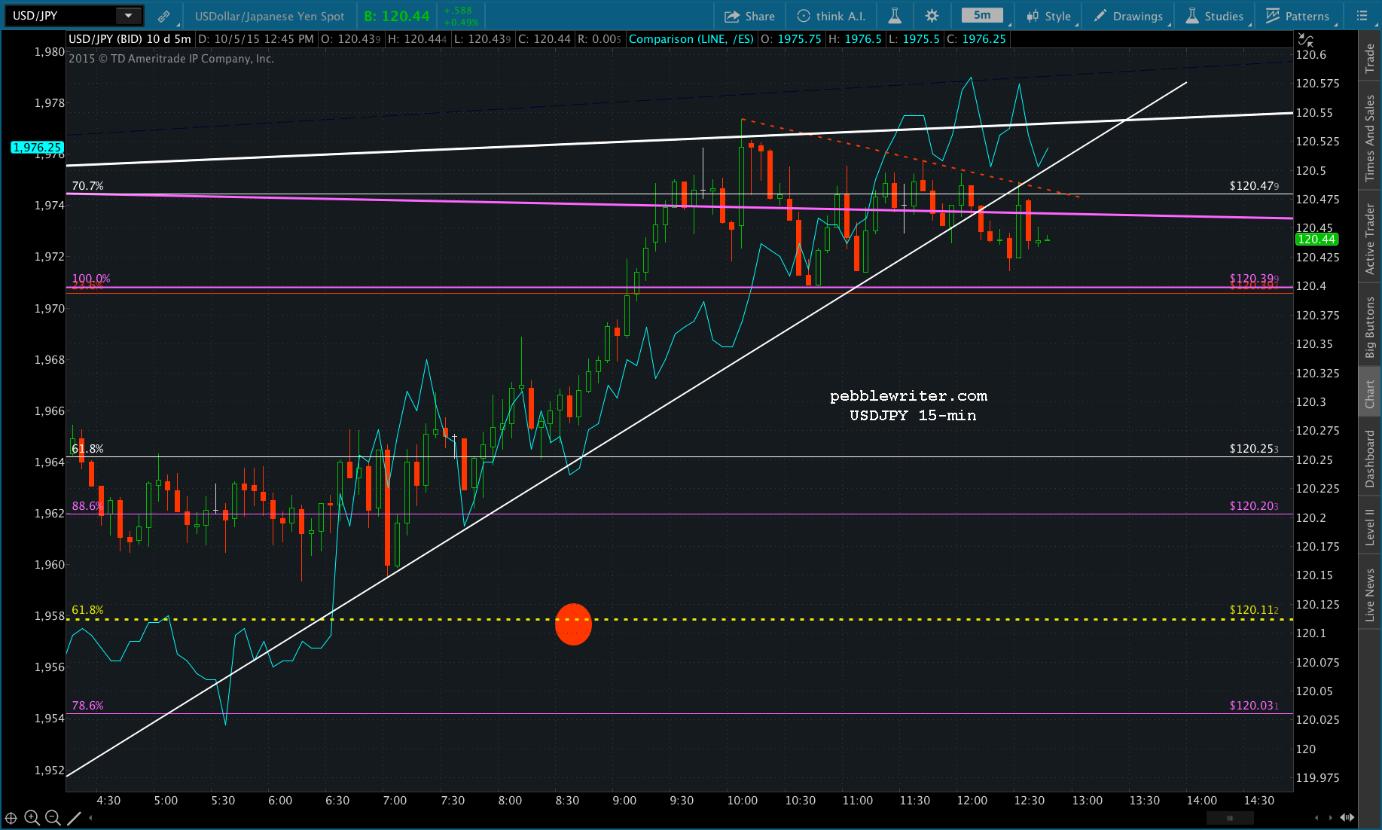This screenshot has height=830, width=1382.
Task: Click the $120.253 Fibonacci price label
Action: [1254, 449]
